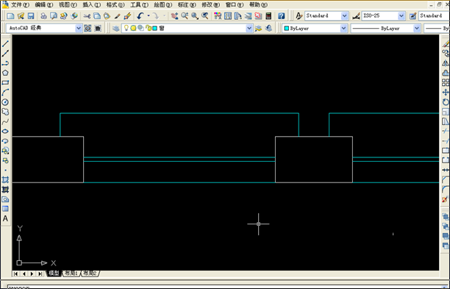Activate the Zoom Window tool
Viewport: 450px width, 289px height.
click(195, 15)
